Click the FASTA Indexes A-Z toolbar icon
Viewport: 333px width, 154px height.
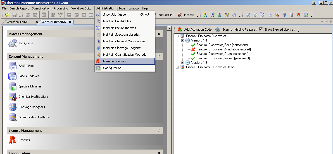tap(262, 15)
